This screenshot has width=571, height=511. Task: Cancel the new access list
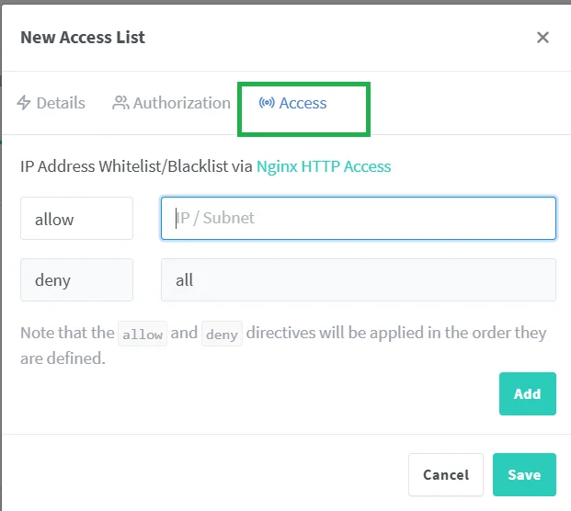point(446,474)
